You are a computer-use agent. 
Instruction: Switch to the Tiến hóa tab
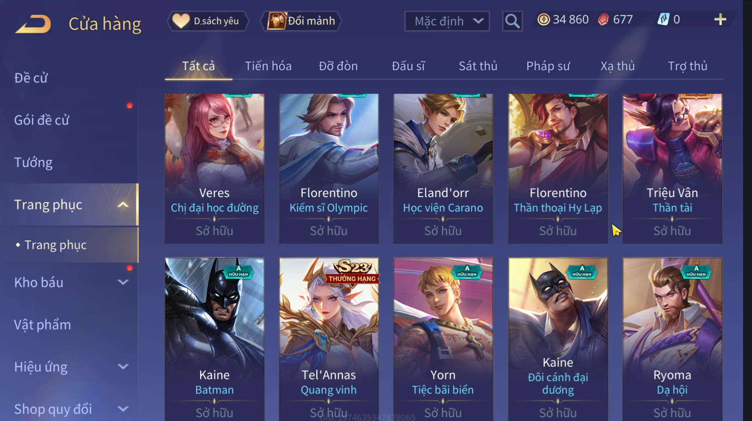[268, 66]
